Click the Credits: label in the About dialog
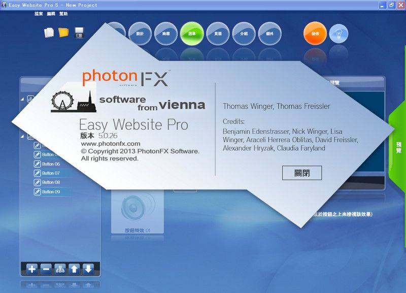This screenshot has height=293, width=406. point(233,121)
